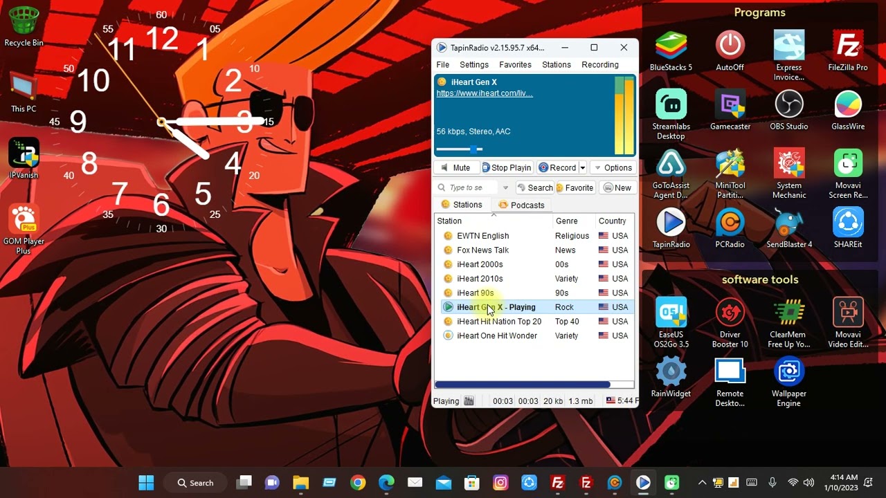Open This PC icon

pyautogui.click(x=24, y=93)
